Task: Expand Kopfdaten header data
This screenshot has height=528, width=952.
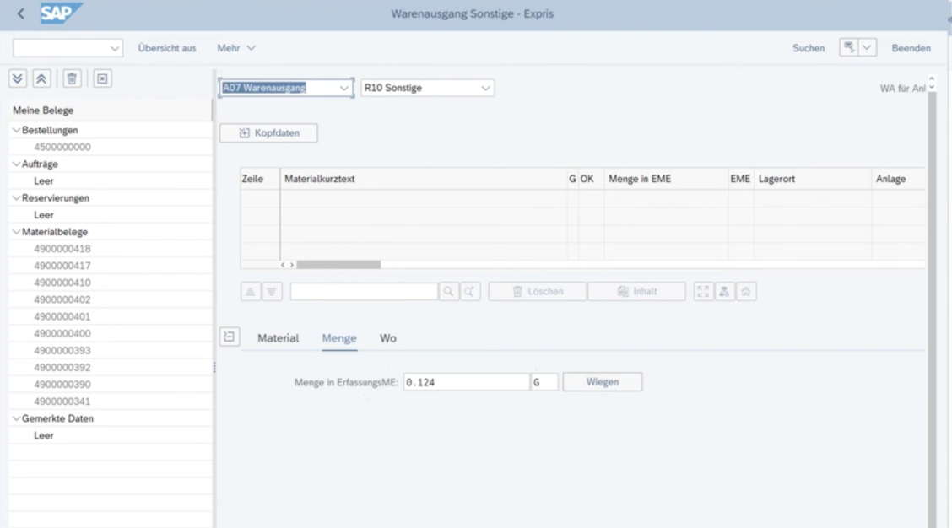Action: click(268, 132)
